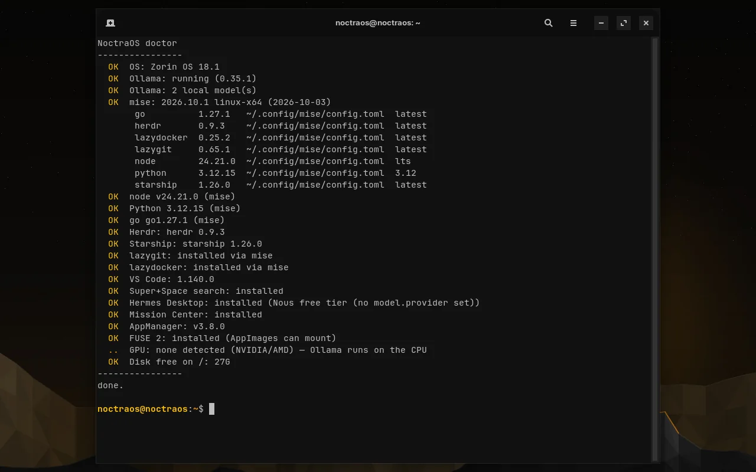Click version "1.27.1" in the go tool row
This screenshot has height=472, width=756.
point(214,114)
